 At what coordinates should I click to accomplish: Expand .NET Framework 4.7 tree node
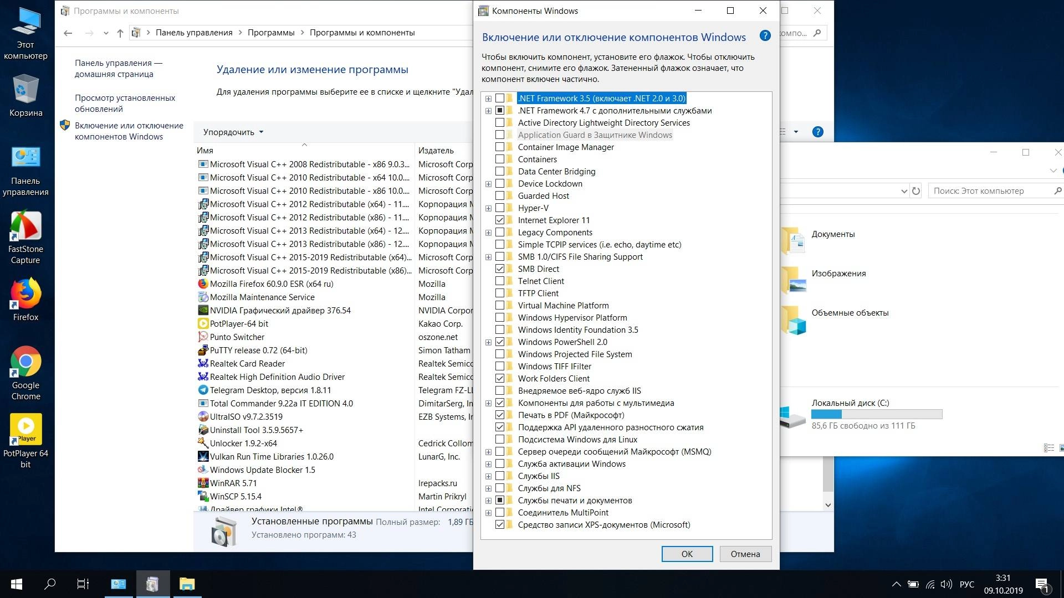[x=488, y=111]
